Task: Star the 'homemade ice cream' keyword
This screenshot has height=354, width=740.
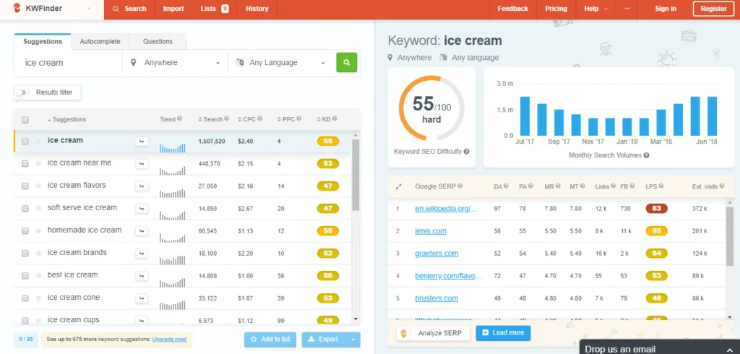Action: pyautogui.click(x=38, y=230)
